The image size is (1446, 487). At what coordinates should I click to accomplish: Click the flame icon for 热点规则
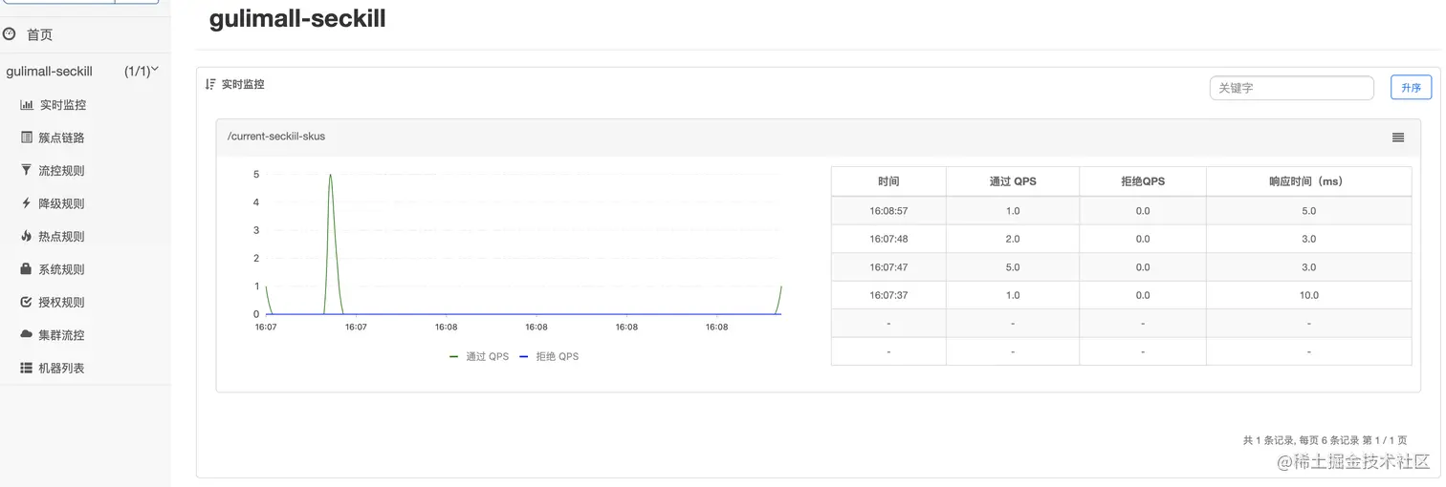tap(27, 236)
